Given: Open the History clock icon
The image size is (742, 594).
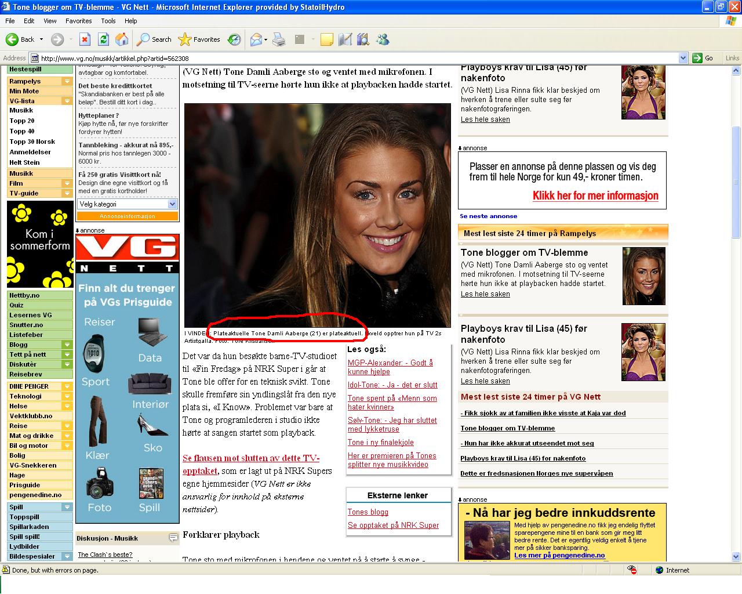Looking at the screenshot, I should (234, 39).
